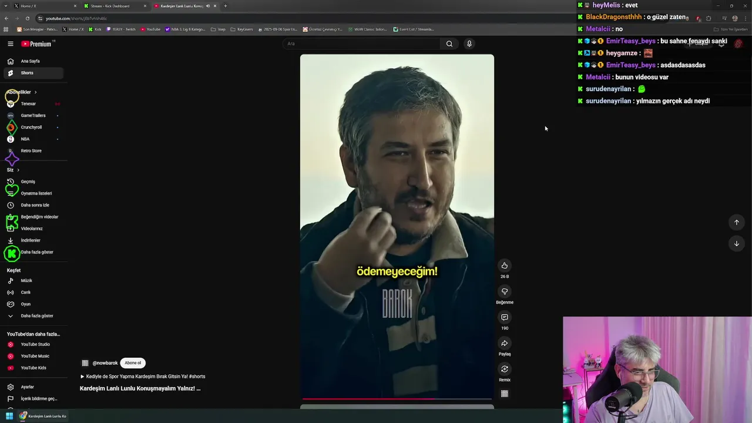Mute the YouTube tab audio icon
Viewport: 752px width, 423px height.
[208, 6]
